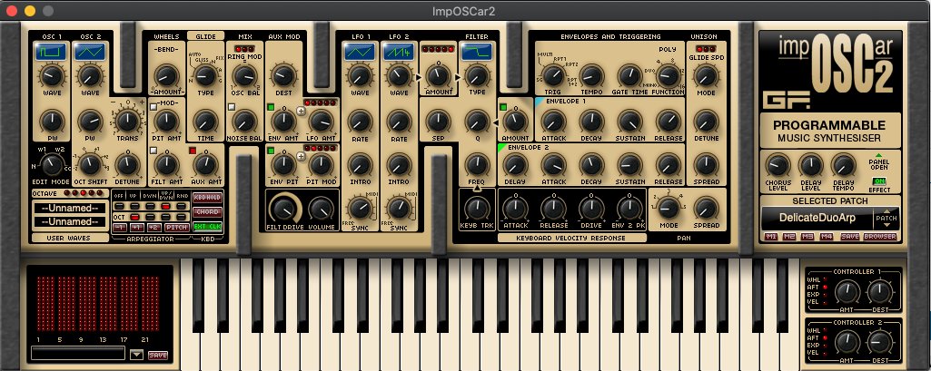Click the arpeggiator +2 button

tap(155, 228)
